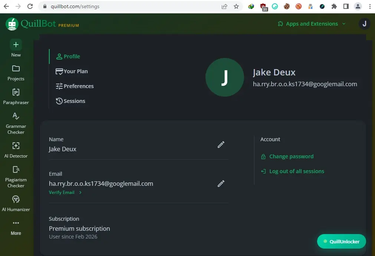The width and height of the screenshot is (375, 256).
Task: Switch to Your Plan tab
Action: [72, 71]
